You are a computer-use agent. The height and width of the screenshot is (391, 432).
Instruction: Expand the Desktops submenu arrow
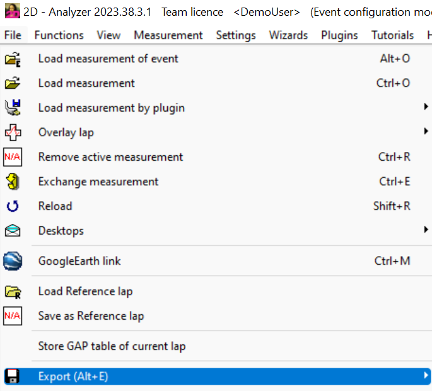(426, 231)
